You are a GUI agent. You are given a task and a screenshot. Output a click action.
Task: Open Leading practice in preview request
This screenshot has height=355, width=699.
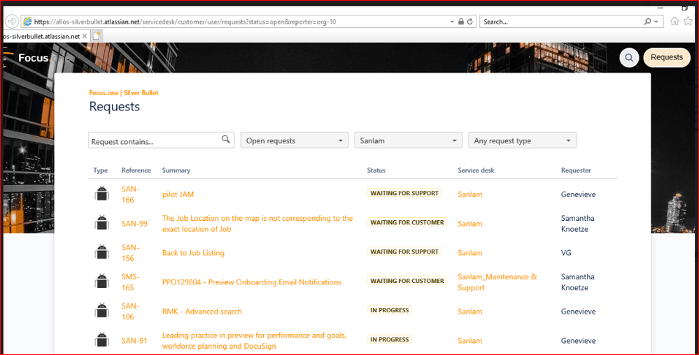click(x=254, y=341)
